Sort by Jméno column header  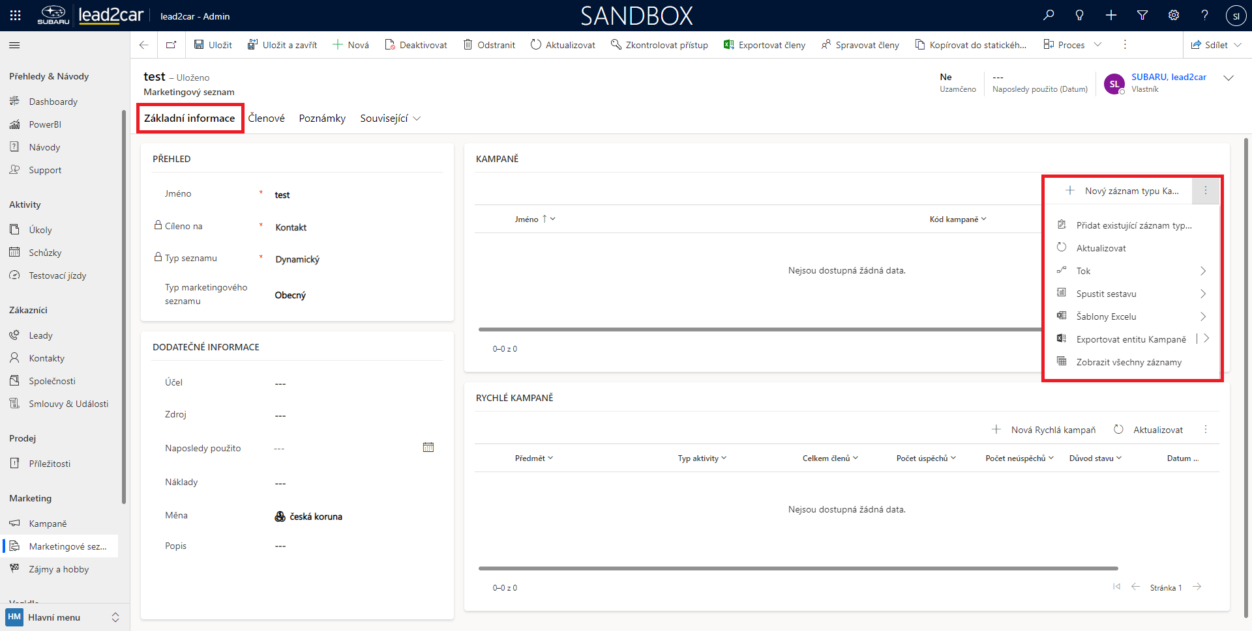pyautogui.click(x=527, y=219)
